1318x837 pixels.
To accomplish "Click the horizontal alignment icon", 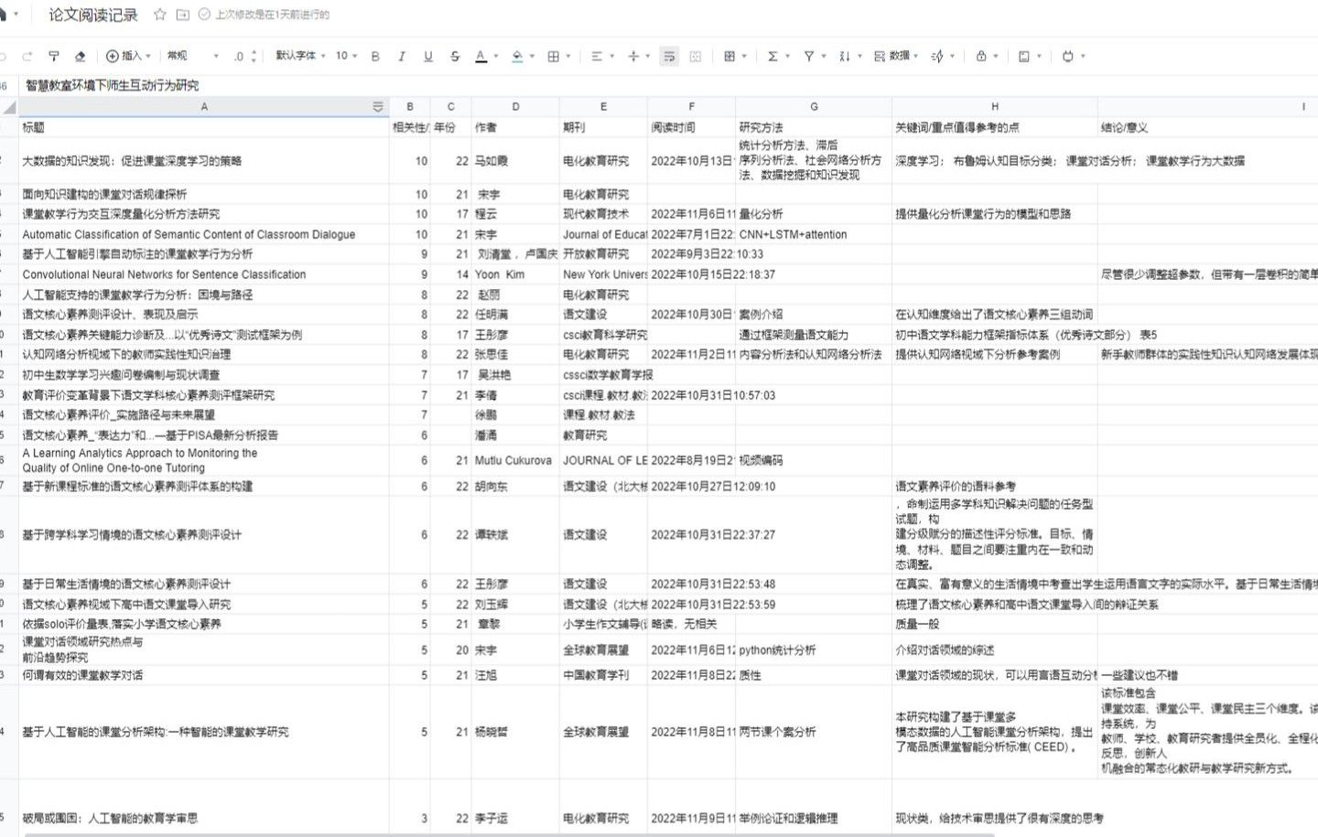I will tap(597, 56).
